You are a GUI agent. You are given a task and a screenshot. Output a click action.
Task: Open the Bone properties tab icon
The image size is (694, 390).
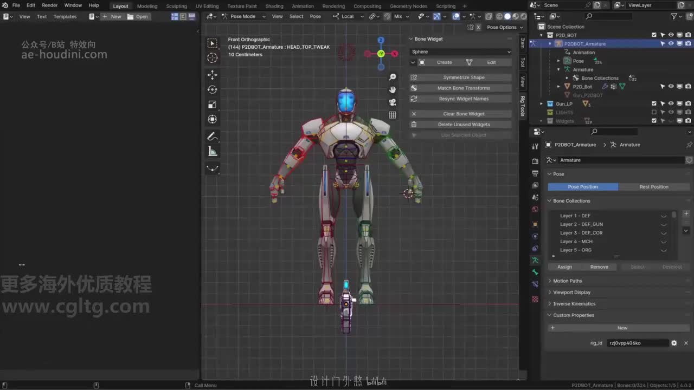535,272
